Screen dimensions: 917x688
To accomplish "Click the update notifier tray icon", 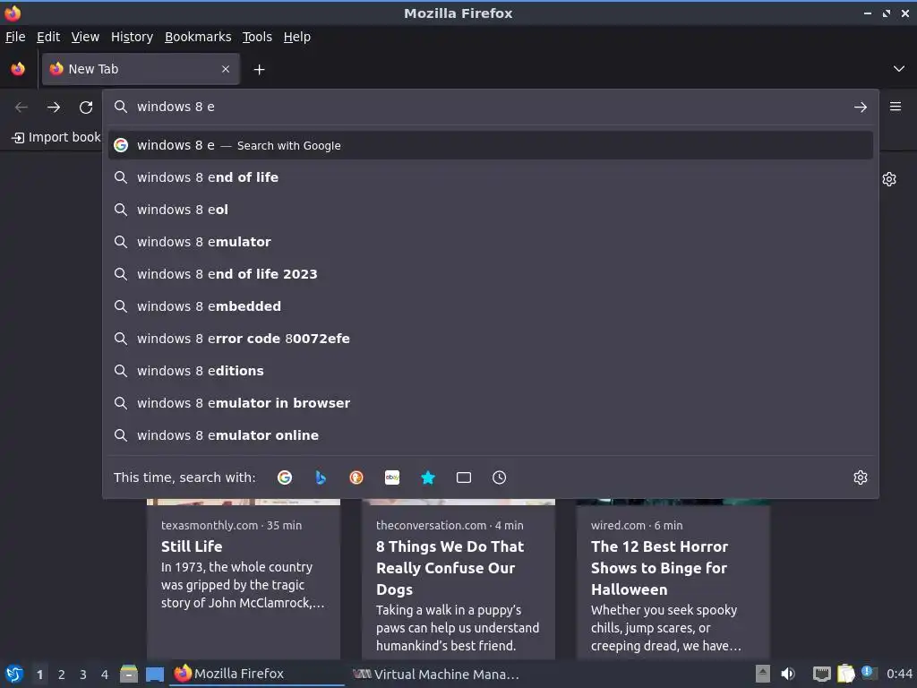I will pos(869,673).
